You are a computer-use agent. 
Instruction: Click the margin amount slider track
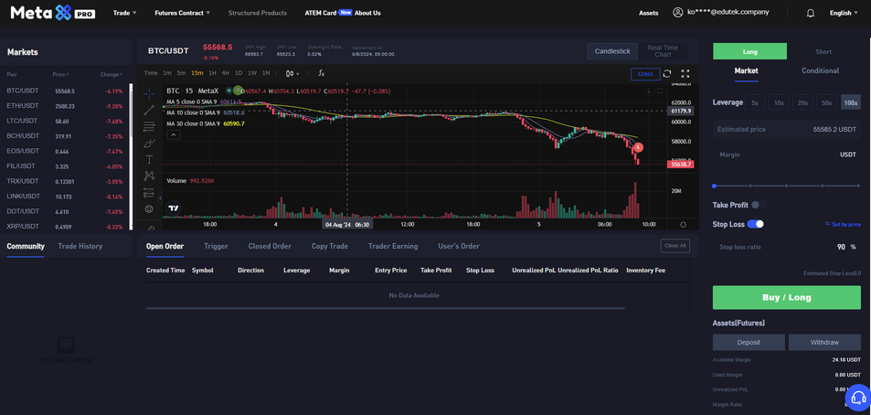pos(786,186)
